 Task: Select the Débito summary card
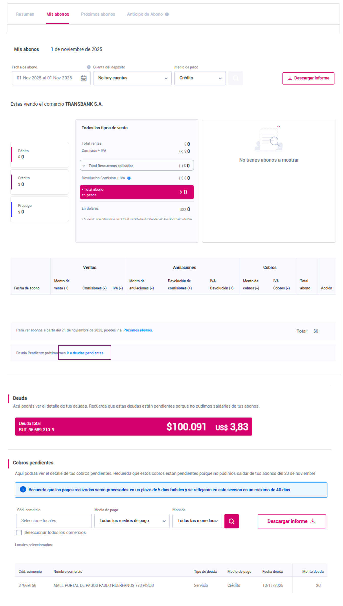(x=39, y=154)
